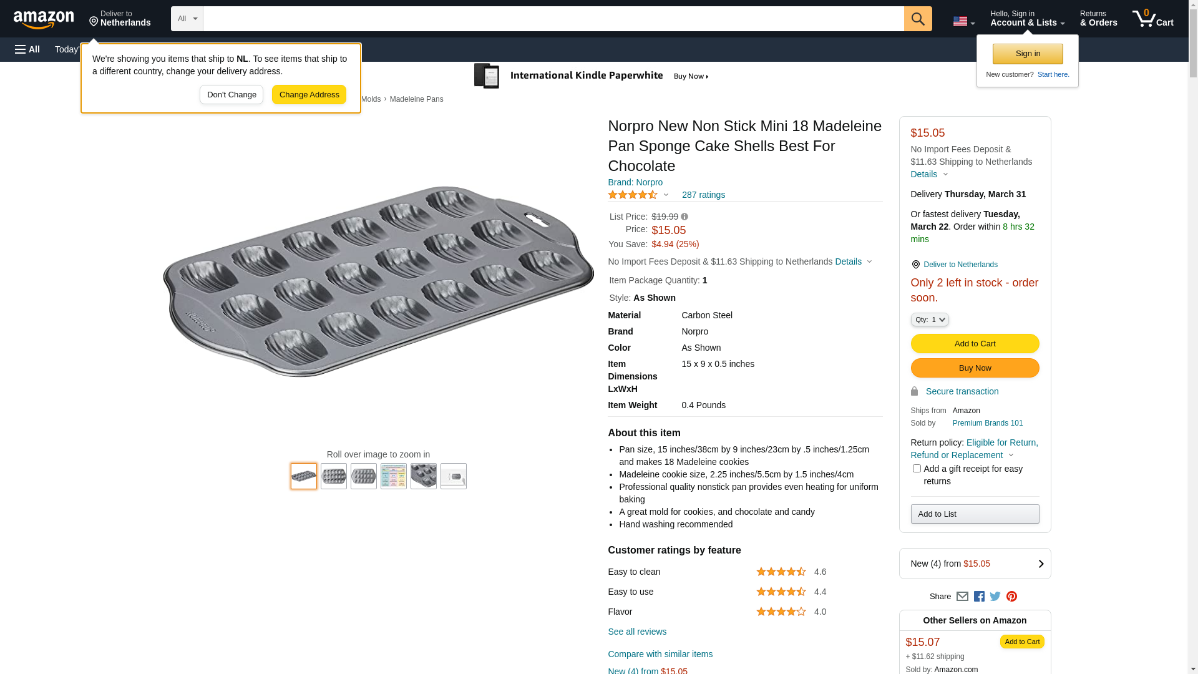
Task: Click the Amazon logo
Action: 44,19
